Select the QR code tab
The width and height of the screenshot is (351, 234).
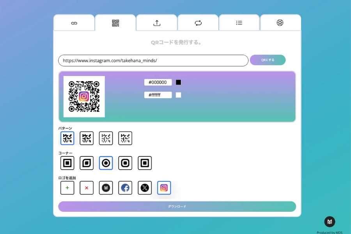coord(115,23)
